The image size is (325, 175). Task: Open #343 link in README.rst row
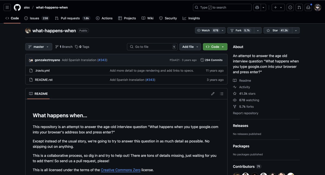pyautogui.click(x=150, y=80)
